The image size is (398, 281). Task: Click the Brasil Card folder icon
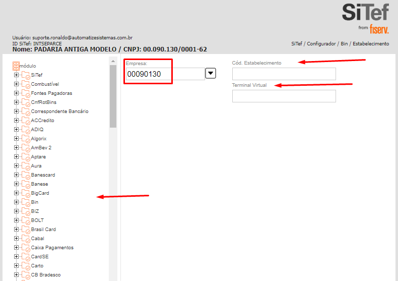(26, 230)
